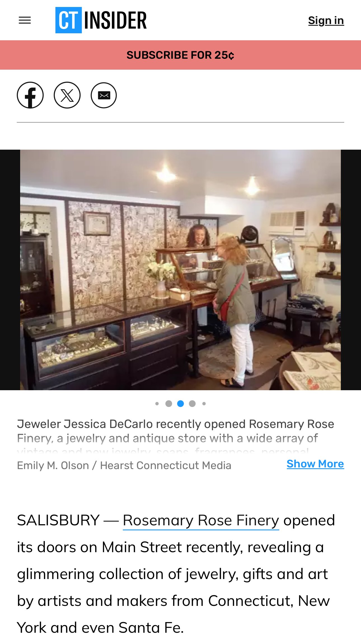Image resolution: width=361 pixels, height=640 pixels.
Task: Select the large gray dot left of blue dot
Action: (169, 404)
